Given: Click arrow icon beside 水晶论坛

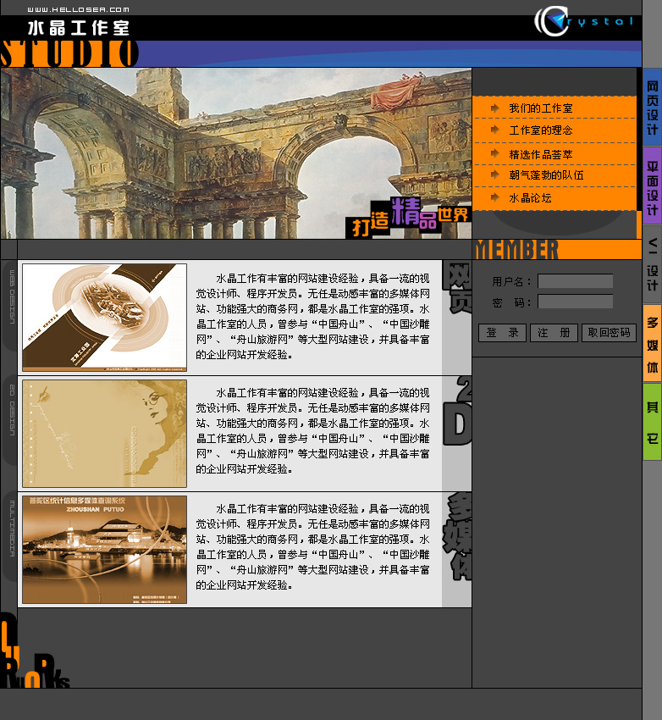Looking at the screenshot, I should point(494,197).
